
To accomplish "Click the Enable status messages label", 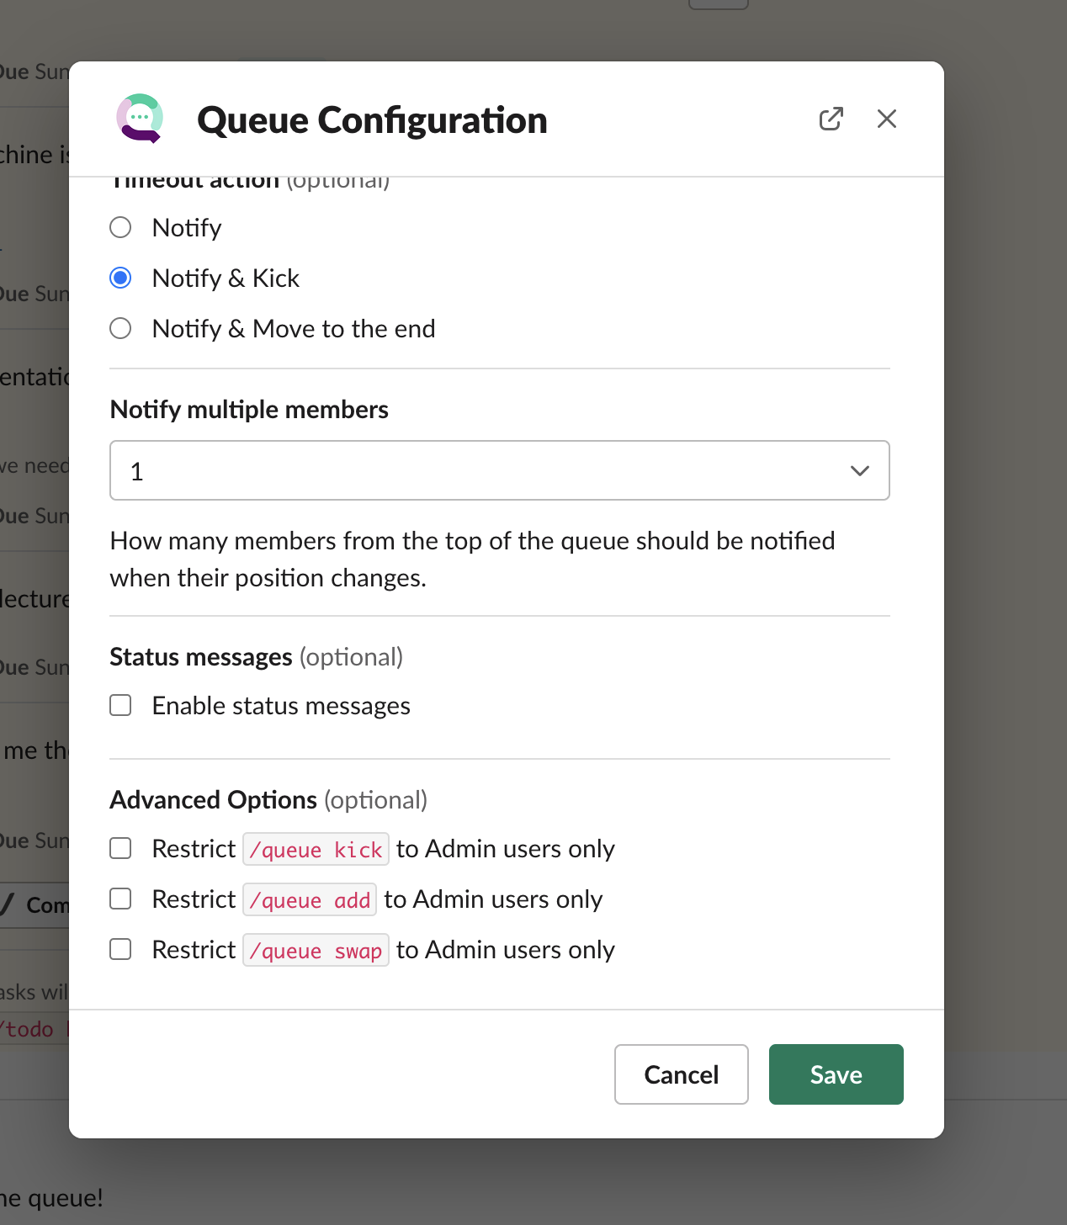I will [281, 705].
